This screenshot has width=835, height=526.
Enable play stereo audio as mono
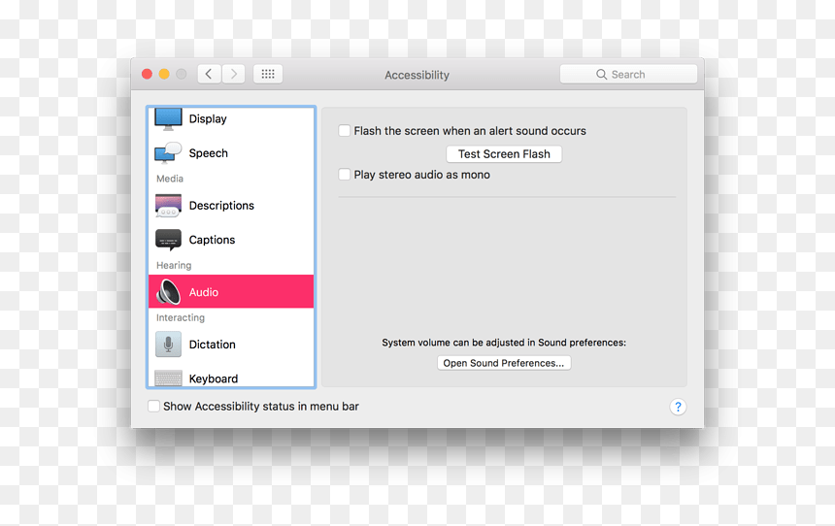click(345, 175)
